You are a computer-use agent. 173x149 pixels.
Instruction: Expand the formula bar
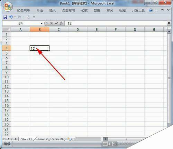click(x=169, y=23)
